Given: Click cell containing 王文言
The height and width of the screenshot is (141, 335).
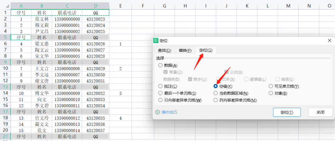Looking at the screenshot, I should [x=42, y=68].
